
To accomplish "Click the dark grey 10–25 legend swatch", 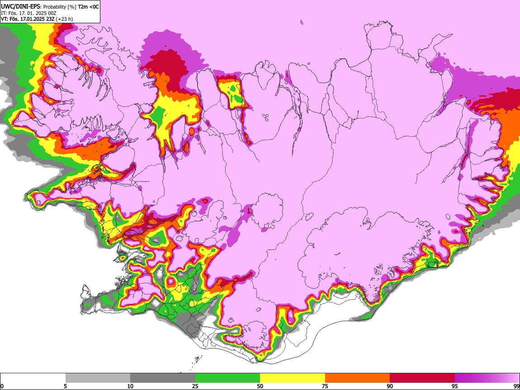I will [x=163, y=378].
